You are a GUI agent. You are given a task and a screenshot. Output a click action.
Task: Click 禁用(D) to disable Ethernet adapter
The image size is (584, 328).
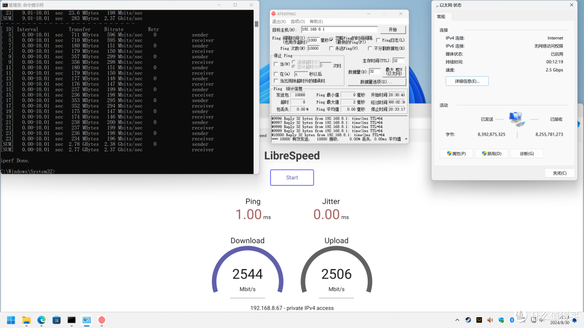pyautogui.click(x=492, y=153)
